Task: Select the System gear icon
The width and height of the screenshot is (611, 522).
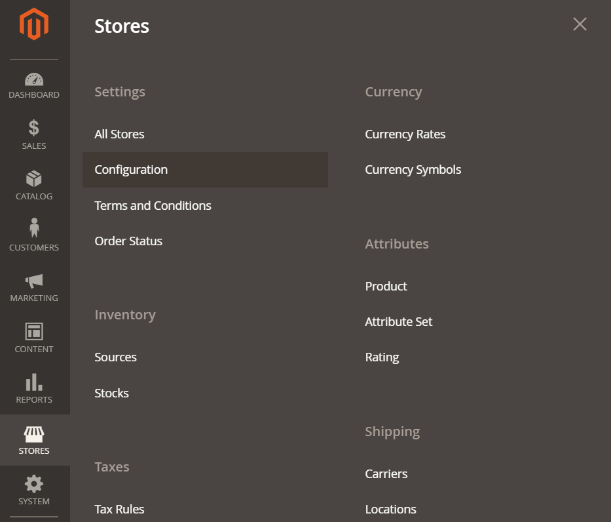Action: coord(34,484)
